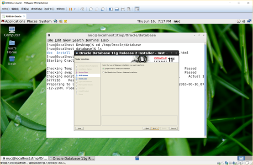Open the terminal Terminal menu
The width and height of the screenshot is (253, 165).
pyautogui.click(x=92, y=40)
